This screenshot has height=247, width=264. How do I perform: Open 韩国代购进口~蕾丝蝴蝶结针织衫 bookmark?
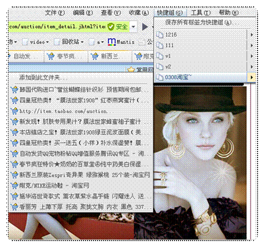point(81,90)
